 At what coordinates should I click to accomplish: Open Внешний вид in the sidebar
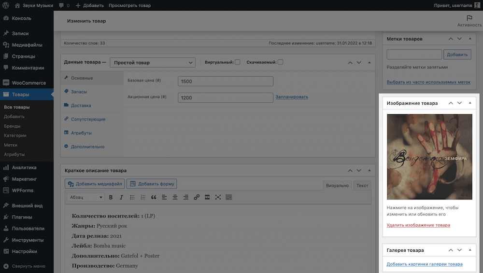[x=27, y=205]
